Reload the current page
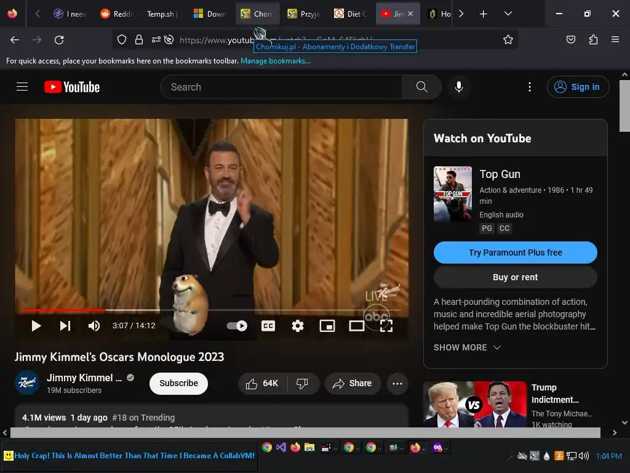 (x=59, y=40)
